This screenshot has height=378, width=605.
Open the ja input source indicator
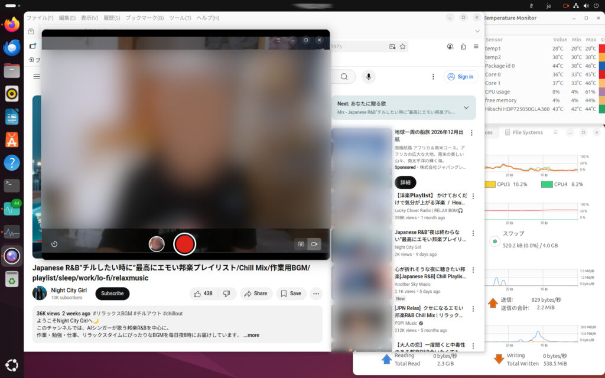click(548, 6)
